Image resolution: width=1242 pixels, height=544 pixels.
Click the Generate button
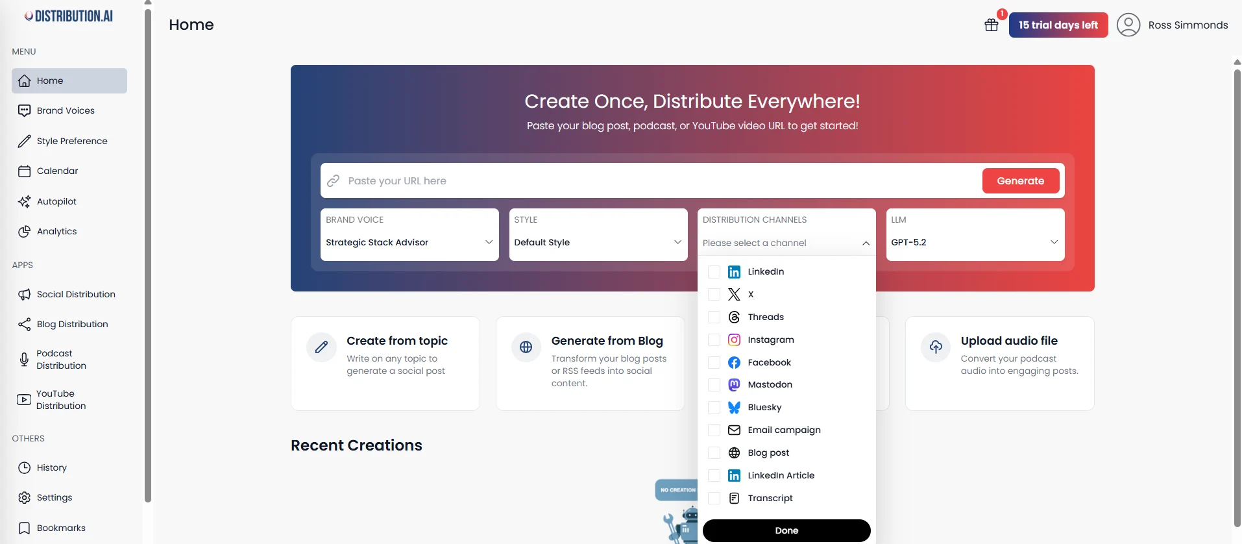point(1021,181)
